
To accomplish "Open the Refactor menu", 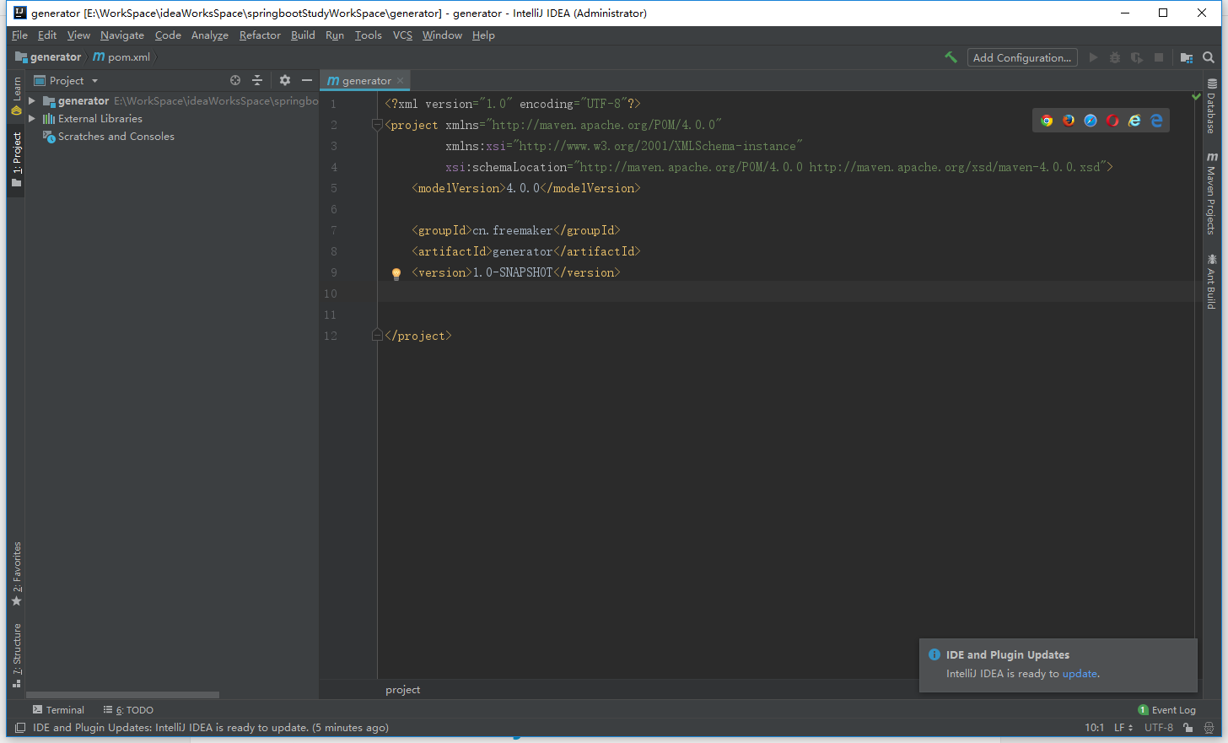I will (x=259, y=35).
